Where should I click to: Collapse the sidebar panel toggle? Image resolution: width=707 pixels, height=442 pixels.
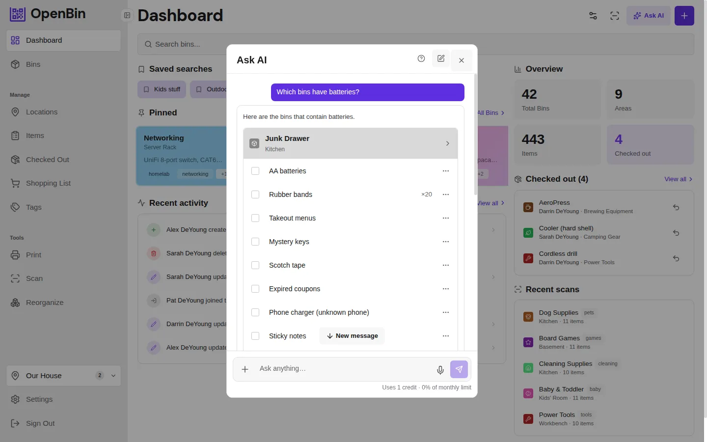point(127,15)
